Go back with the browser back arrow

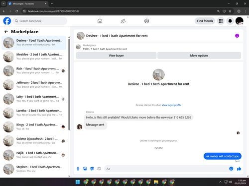tap(4, 11)
